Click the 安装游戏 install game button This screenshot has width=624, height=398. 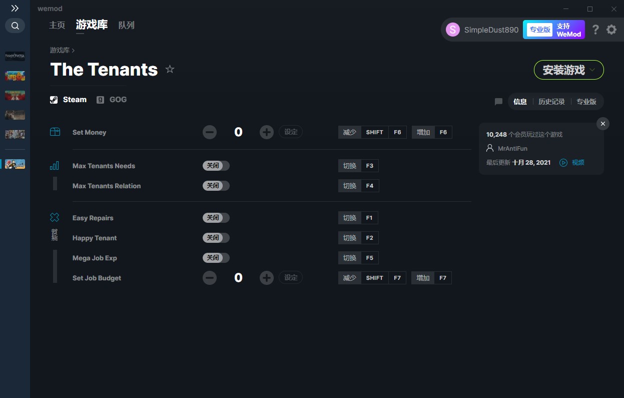point(569,70)
